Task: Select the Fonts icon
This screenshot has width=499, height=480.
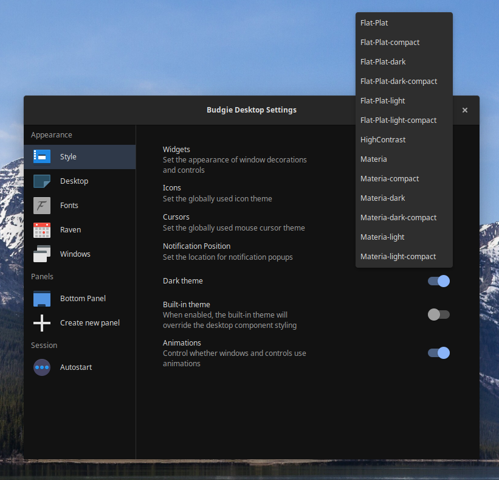Action: (x=42, y=206)
